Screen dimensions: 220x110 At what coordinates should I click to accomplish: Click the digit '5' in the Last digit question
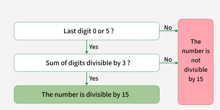pos(108,31)
